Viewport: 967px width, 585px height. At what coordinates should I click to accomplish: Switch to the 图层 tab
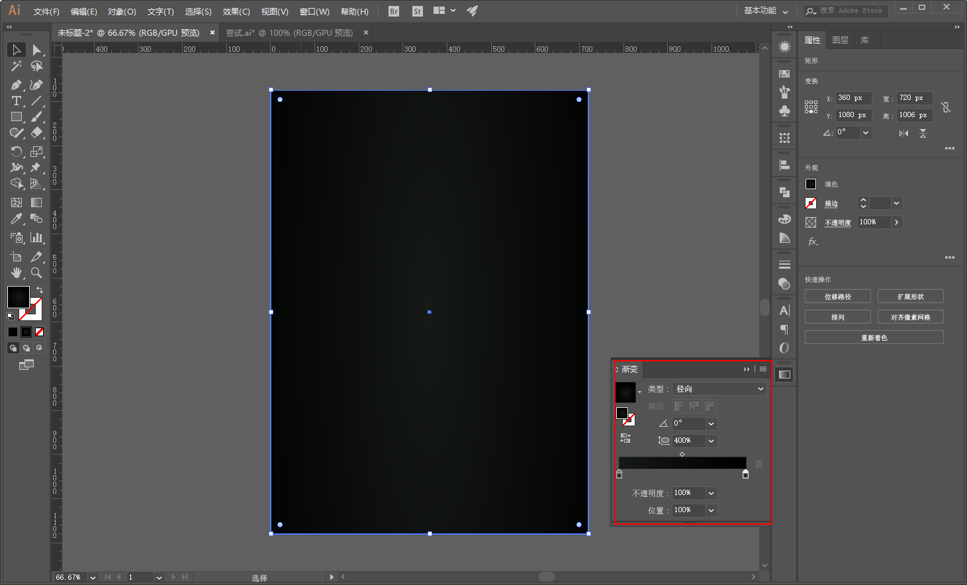point(840,40)
